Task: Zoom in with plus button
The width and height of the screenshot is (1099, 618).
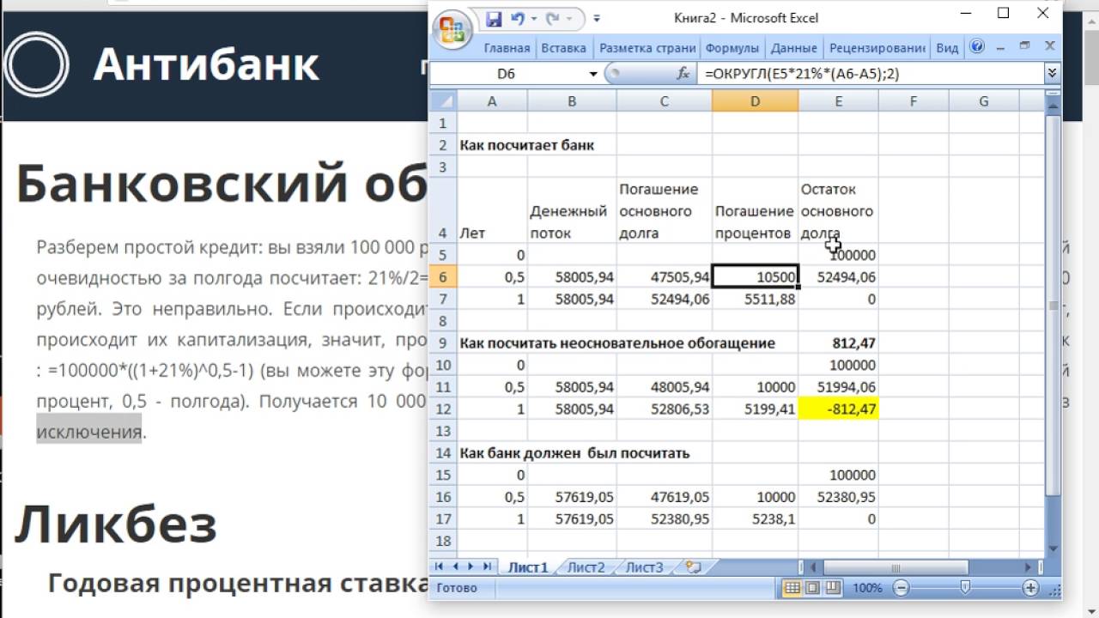Action: point(1031,588)
